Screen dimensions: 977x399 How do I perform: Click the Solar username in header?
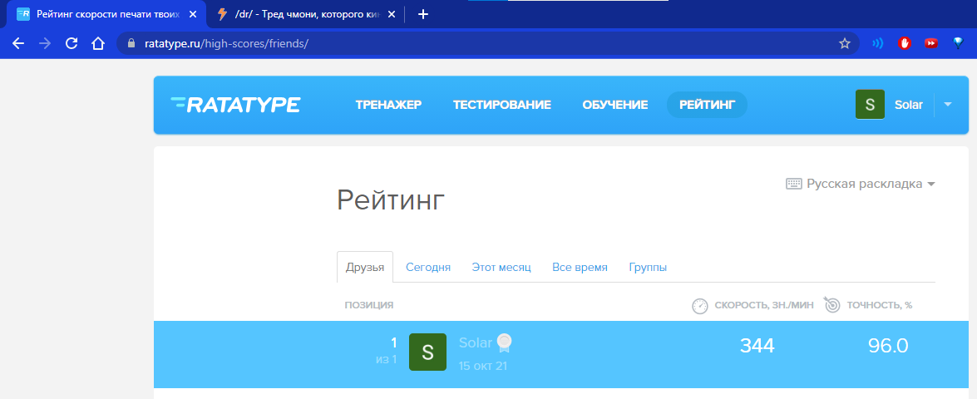(909, 105)
